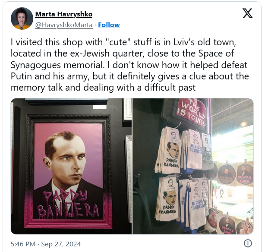Click the bright ceiling light in right photo
This screenshot has height=252, width=265.
[243, 124]
